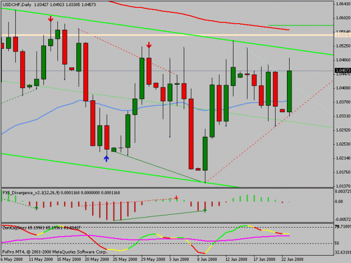Viewport: 351px width, 263px height.
Task: Click the 15 May 2008 date label
Action: (x=69, y=259)
